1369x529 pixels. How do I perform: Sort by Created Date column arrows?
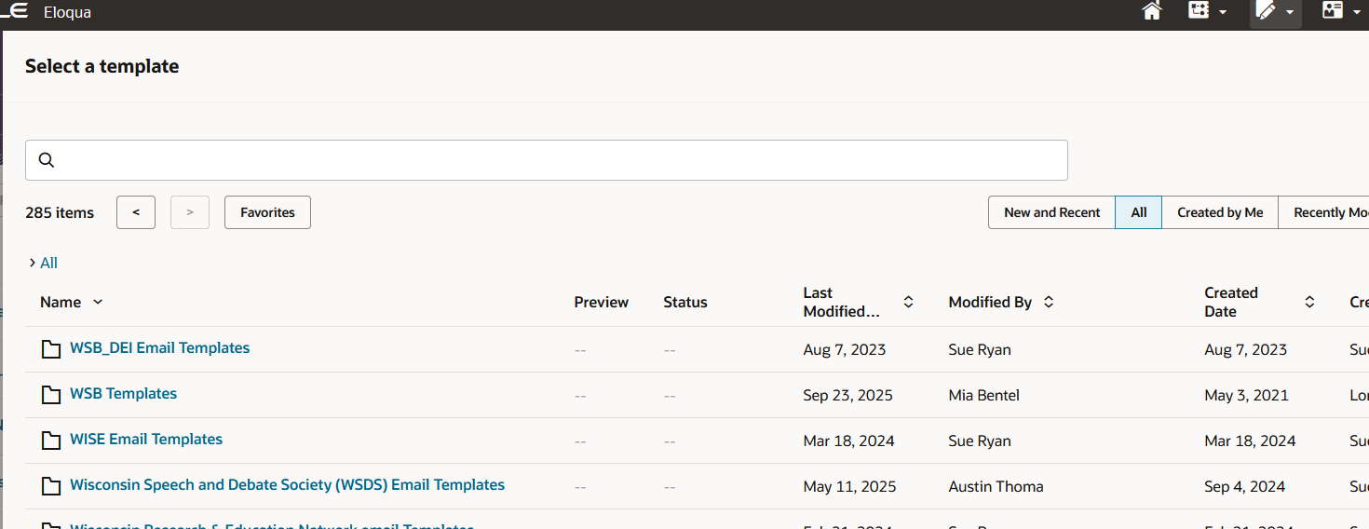pyautogui.click(x=1309, y=302)
